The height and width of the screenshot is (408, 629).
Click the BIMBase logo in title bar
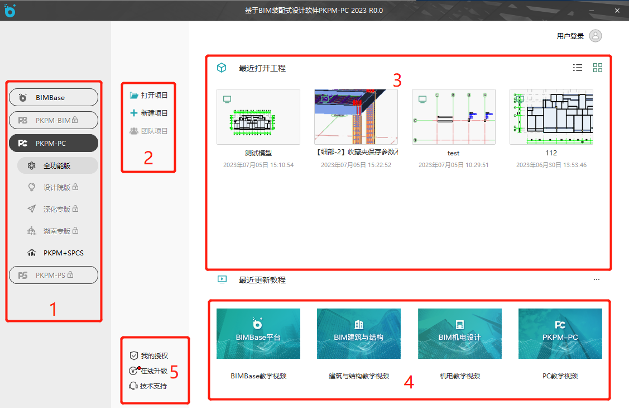(x=9, y=11)
